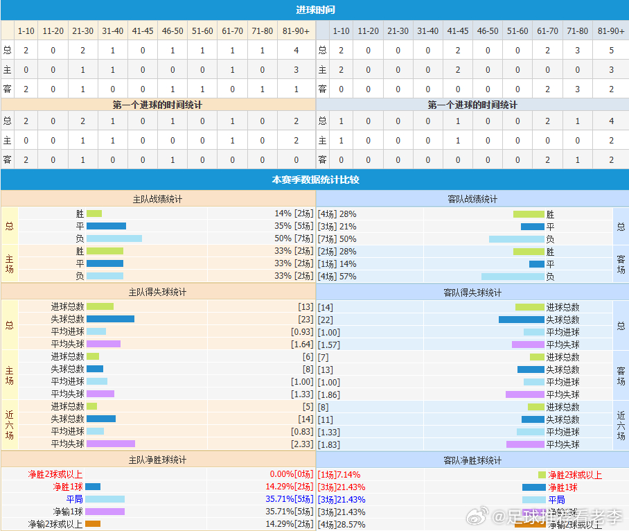The height and width of the screenshot is (531, 629).
Task: Click the away goals conceded [22]
Action: pyautogui.click(x=326, y=320)
